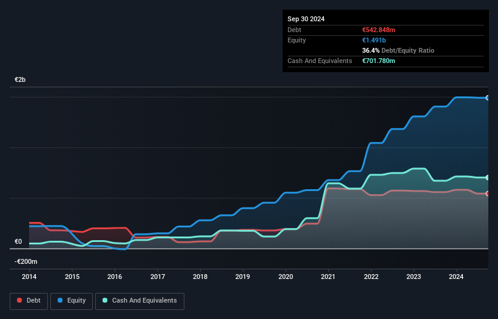The image size is (498, 319).
Task: Click the €0 y-axis label
Action: pyautogui.click(x=18, y=242)
